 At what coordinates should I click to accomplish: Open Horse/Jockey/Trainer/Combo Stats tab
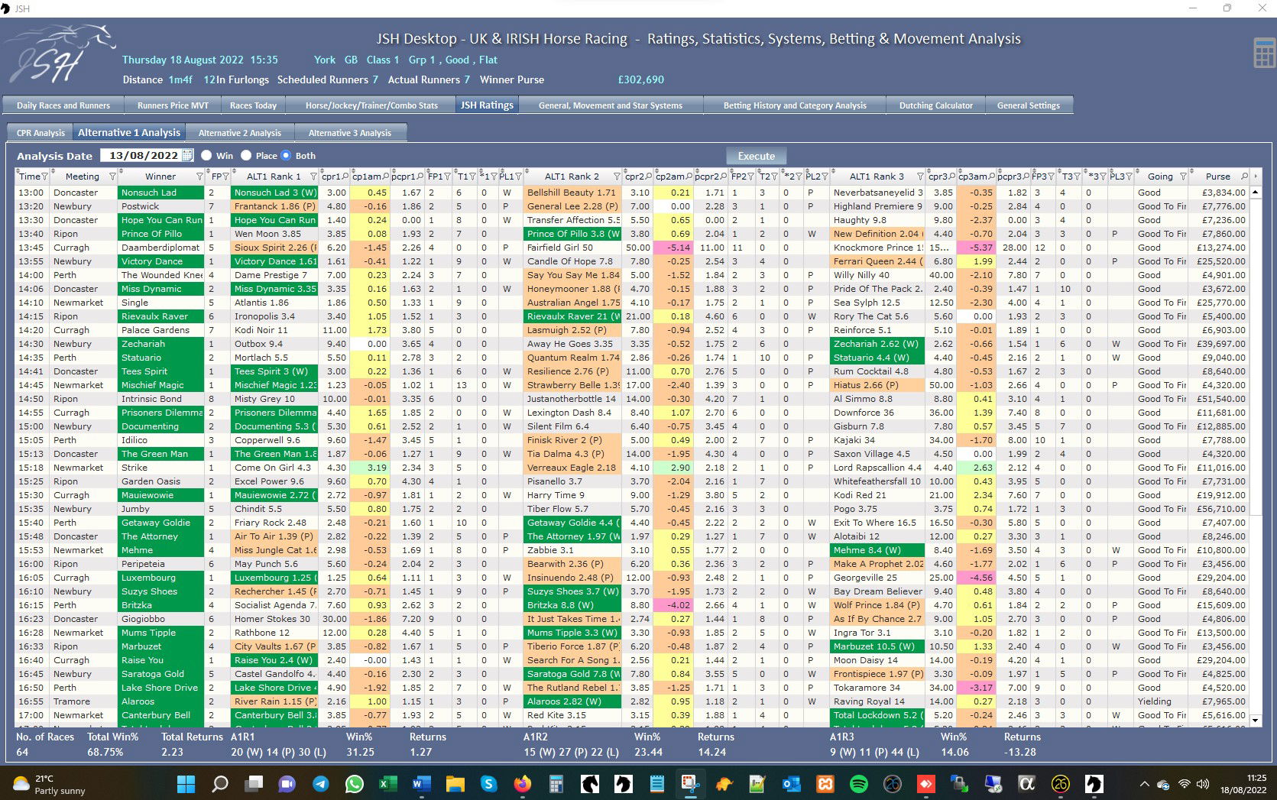click(x=371, y=105)
